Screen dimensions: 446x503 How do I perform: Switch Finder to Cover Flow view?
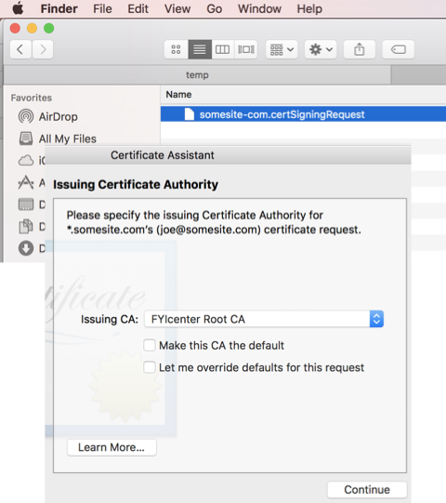(246, 49)
